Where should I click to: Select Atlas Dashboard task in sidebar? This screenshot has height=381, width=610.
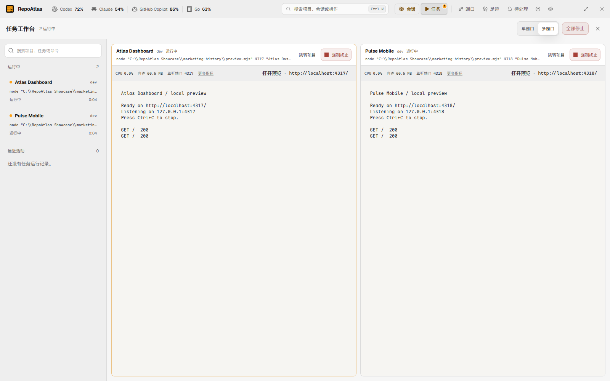(x=53, y=91)
